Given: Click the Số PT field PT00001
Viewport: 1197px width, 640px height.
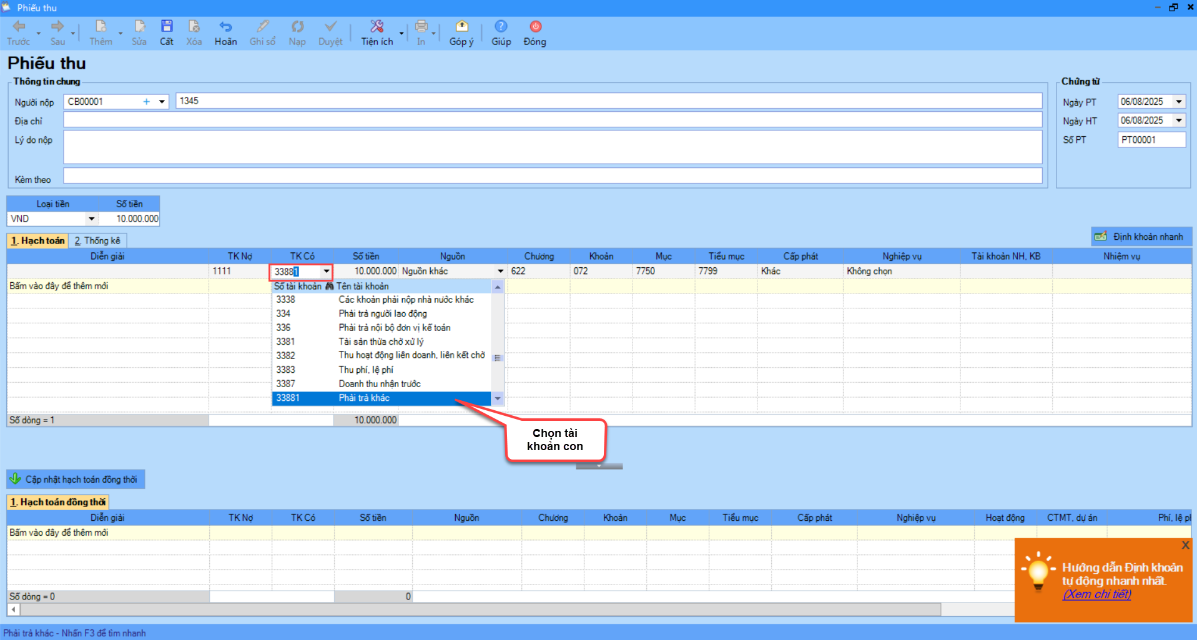Looking at the screenshot, I should (1151, 140).
